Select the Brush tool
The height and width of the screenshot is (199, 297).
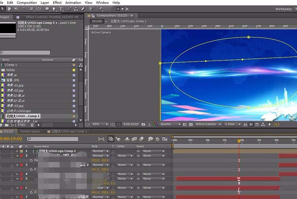71,9
